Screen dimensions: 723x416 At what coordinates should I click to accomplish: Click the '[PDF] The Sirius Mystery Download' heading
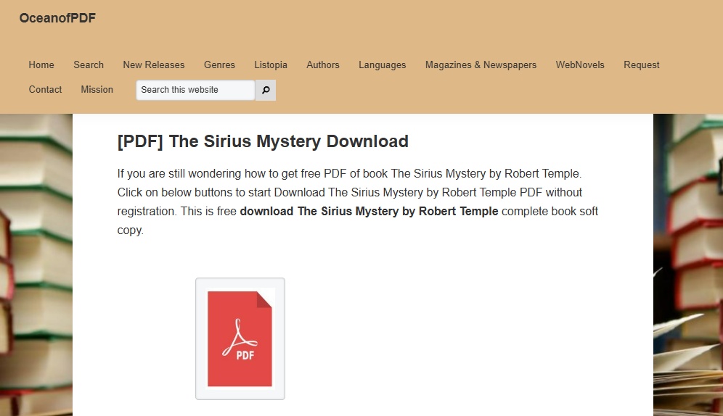pos(263,141)
